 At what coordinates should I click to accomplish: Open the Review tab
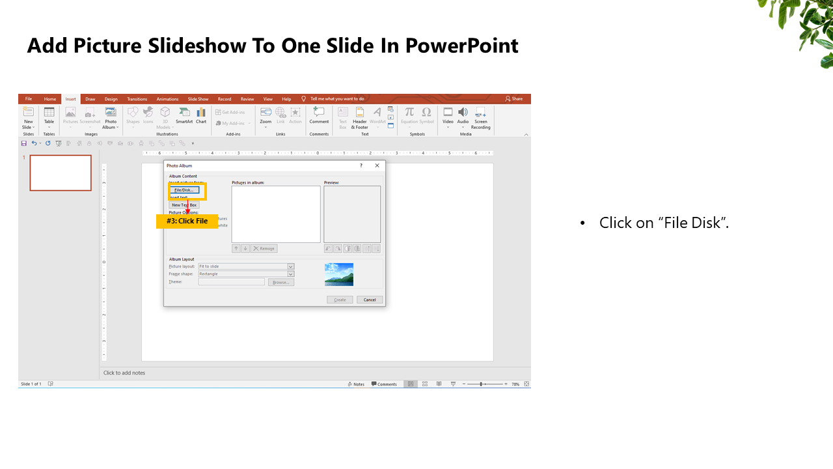247,99
